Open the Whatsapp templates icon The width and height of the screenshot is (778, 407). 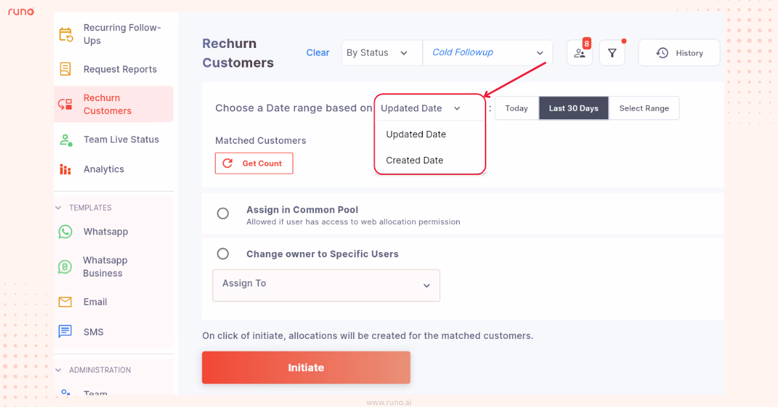[x=65, y=231]
